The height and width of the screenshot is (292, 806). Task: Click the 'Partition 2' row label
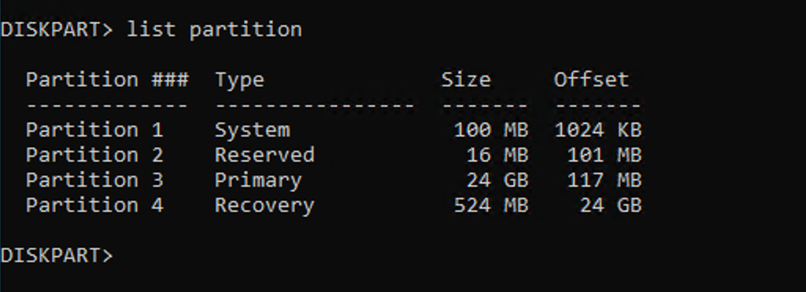pyautogui.click(x=94, y=155)
